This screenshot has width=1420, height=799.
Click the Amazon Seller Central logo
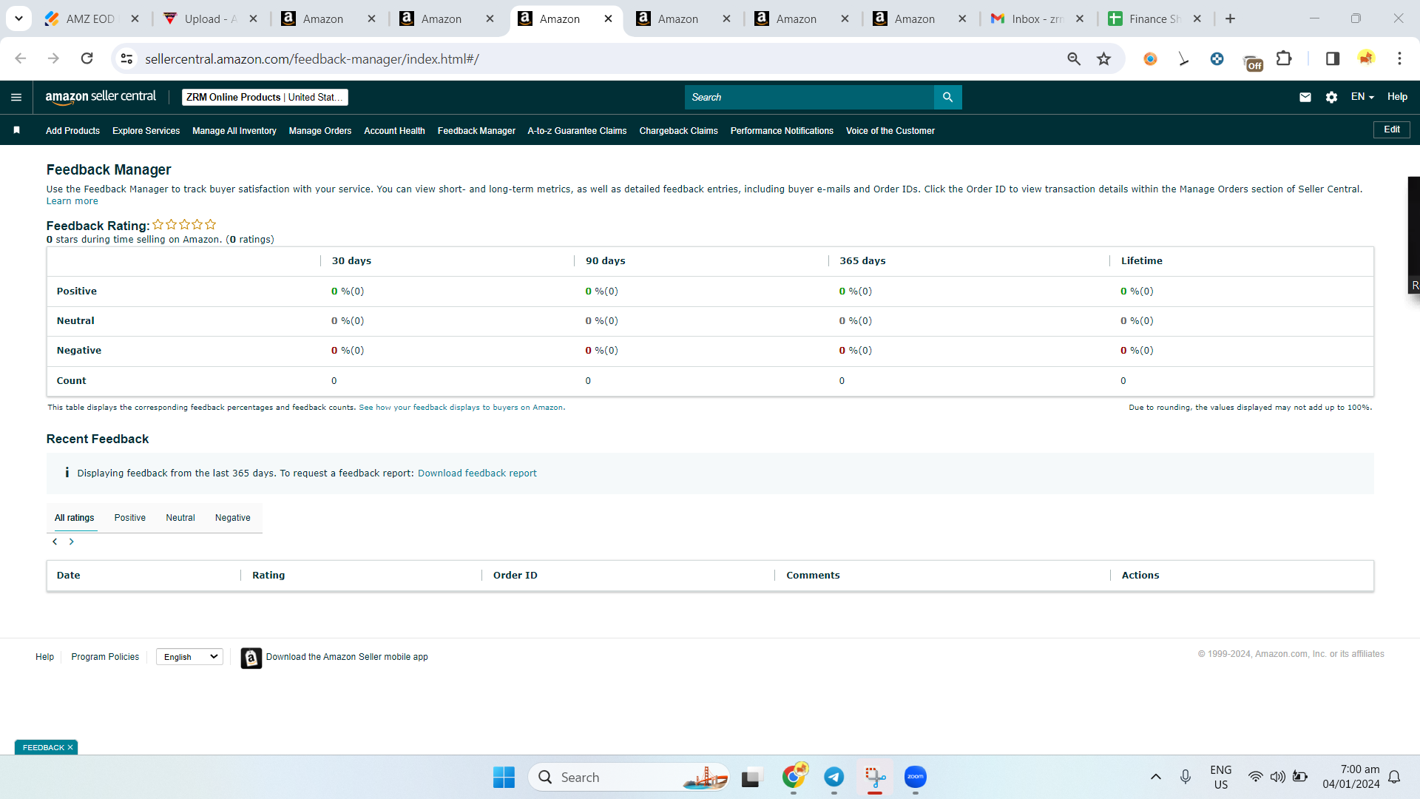click(101, 97)
